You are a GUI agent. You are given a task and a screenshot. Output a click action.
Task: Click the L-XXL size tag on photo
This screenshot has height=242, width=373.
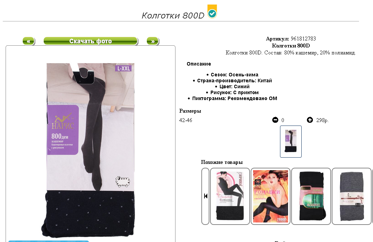[x=123, y=69]
